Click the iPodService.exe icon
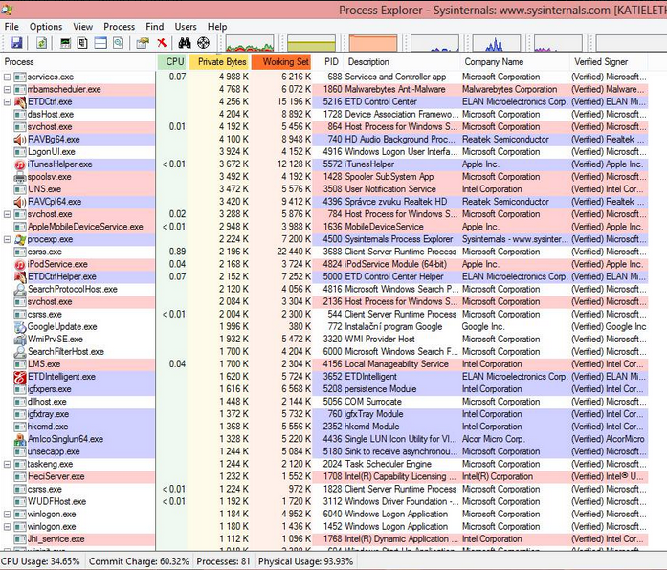 20,264
